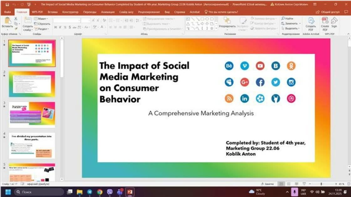Start slide show from status bar icon
Image resolution: width=351 pixels, height=197 pixels.
[x=303, y=184]
